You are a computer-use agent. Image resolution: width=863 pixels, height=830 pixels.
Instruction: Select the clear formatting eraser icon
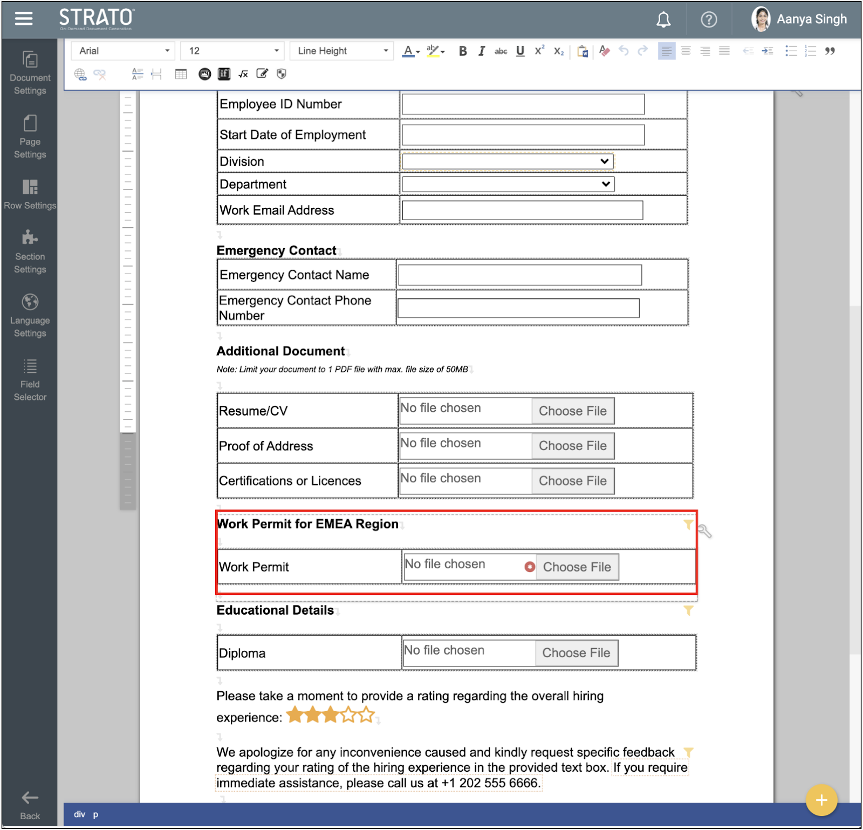(x=604, y=51)
